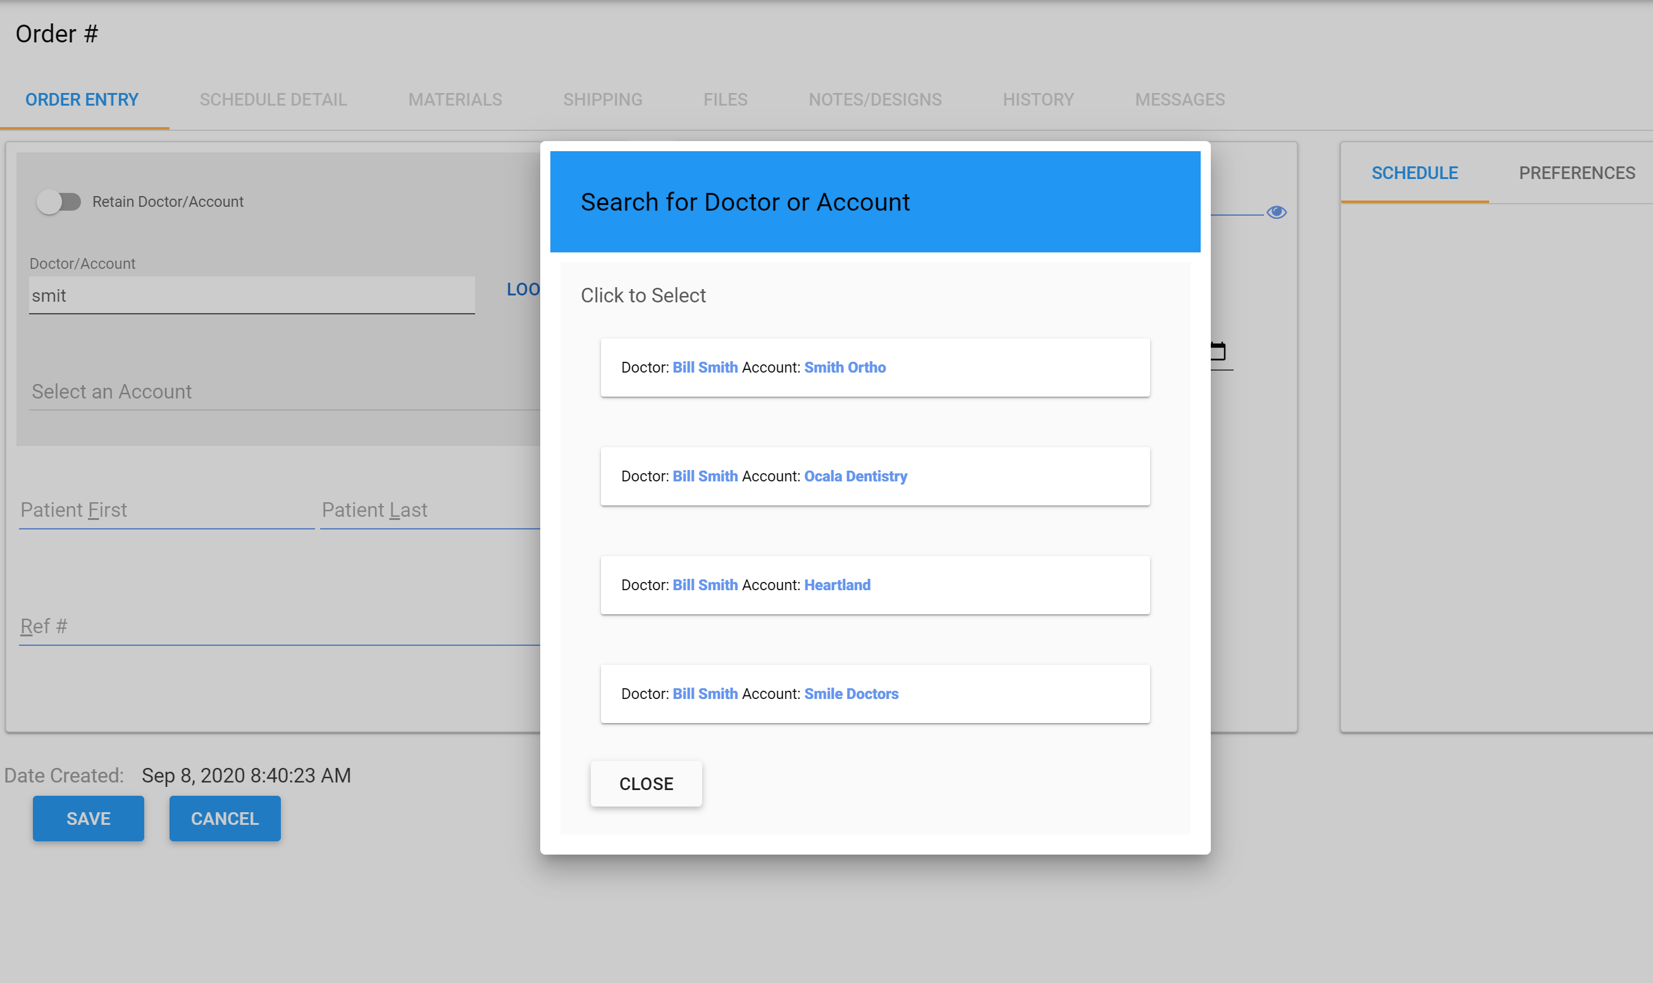Click the Doctor/Account input containing smit
Viewport: 1653px width, 983px height.
[252, 295]
